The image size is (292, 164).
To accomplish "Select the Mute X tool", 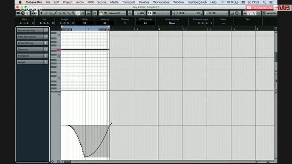I will [x=64, y=13].
